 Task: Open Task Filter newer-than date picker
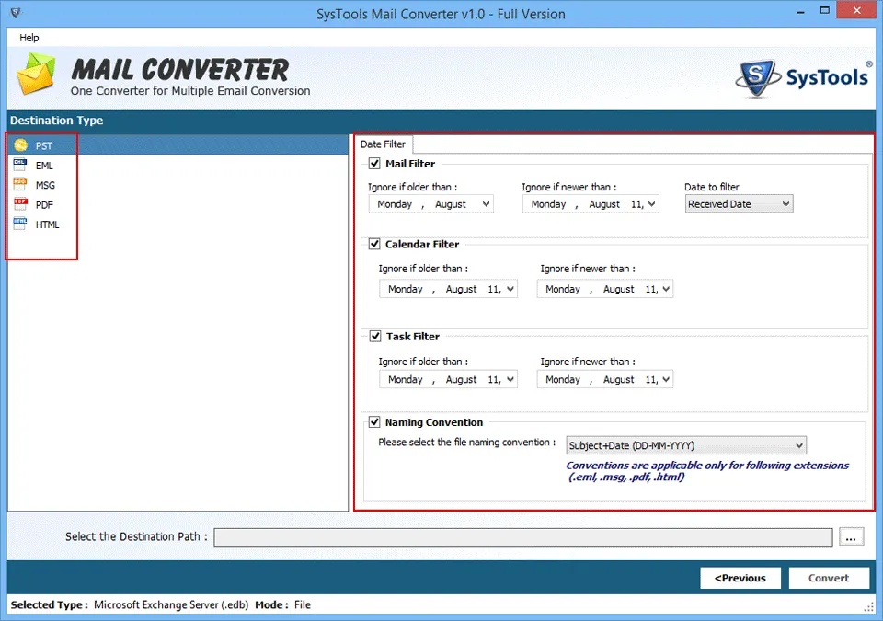666,379
